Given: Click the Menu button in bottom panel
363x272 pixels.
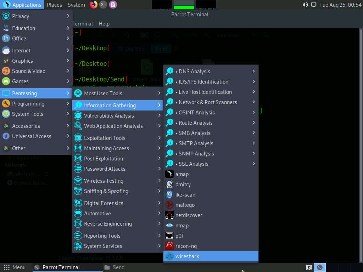Looking at the screenshot, I should [15, 267].
